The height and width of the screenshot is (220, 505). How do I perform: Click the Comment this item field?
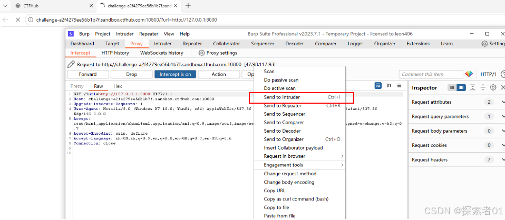pyautogui.click(x=431, y=74)
